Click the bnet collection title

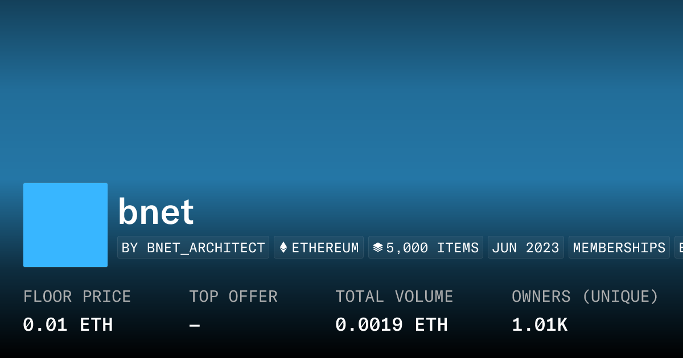(156, 212)
